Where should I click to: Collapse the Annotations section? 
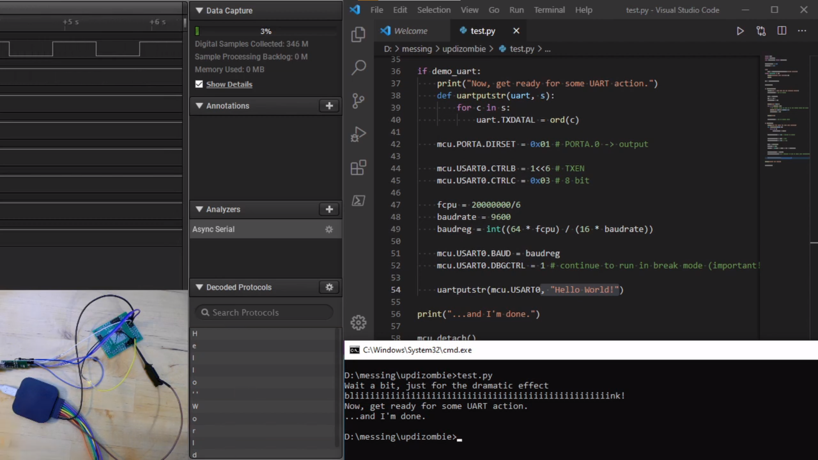tap(199, 106)
